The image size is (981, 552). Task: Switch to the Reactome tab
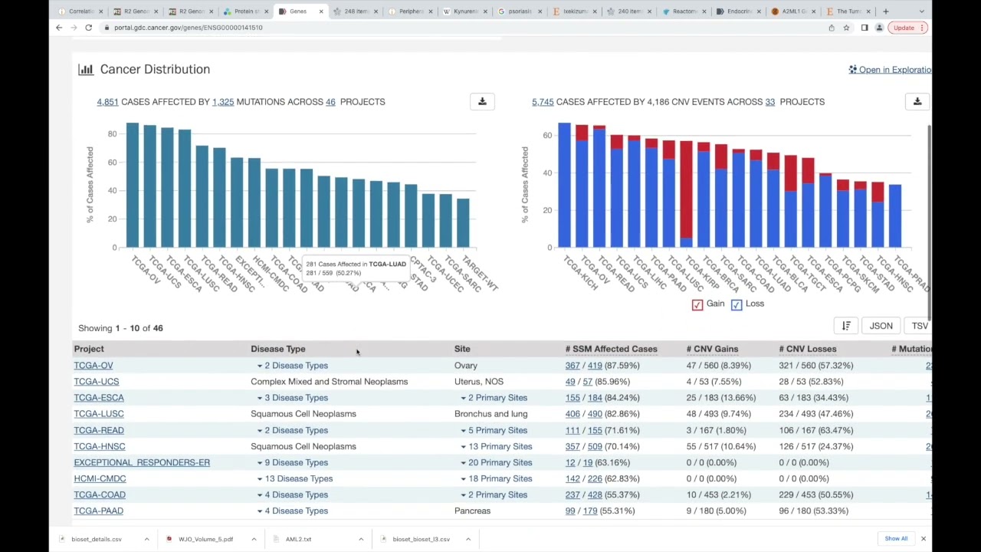click(684, 11)
